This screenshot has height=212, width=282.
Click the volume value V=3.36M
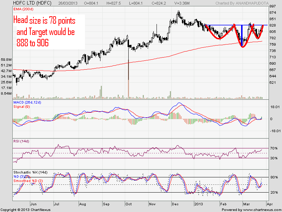pos(182,3)
